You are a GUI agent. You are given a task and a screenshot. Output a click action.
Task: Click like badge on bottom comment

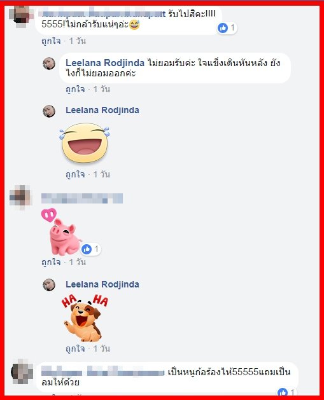tap(286, 392)
